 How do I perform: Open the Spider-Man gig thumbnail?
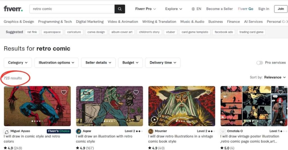tap(37, 106)
